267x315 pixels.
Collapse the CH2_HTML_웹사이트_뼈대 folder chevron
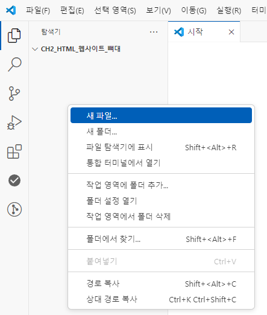(x=35, y=49)
